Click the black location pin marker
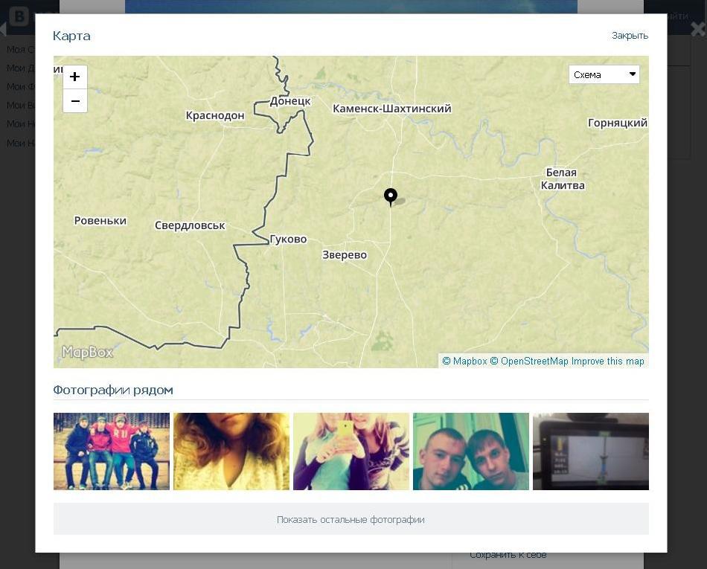 (x=390, y=196)
